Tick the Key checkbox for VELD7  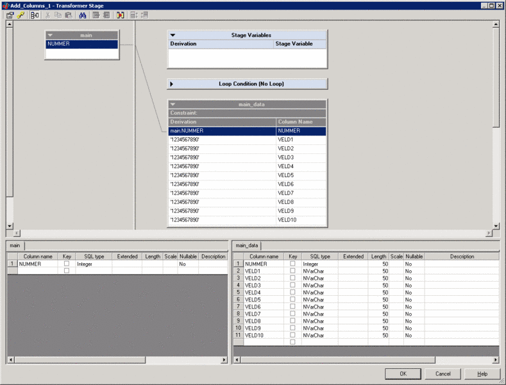(292, 313)
